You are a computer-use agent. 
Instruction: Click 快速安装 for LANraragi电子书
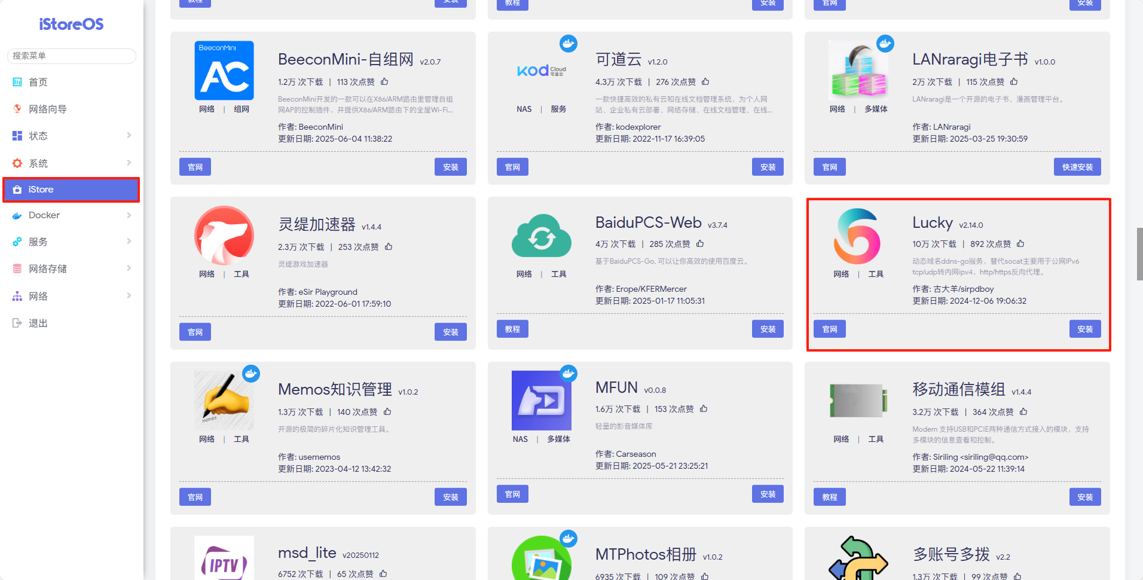[1077, 167]
